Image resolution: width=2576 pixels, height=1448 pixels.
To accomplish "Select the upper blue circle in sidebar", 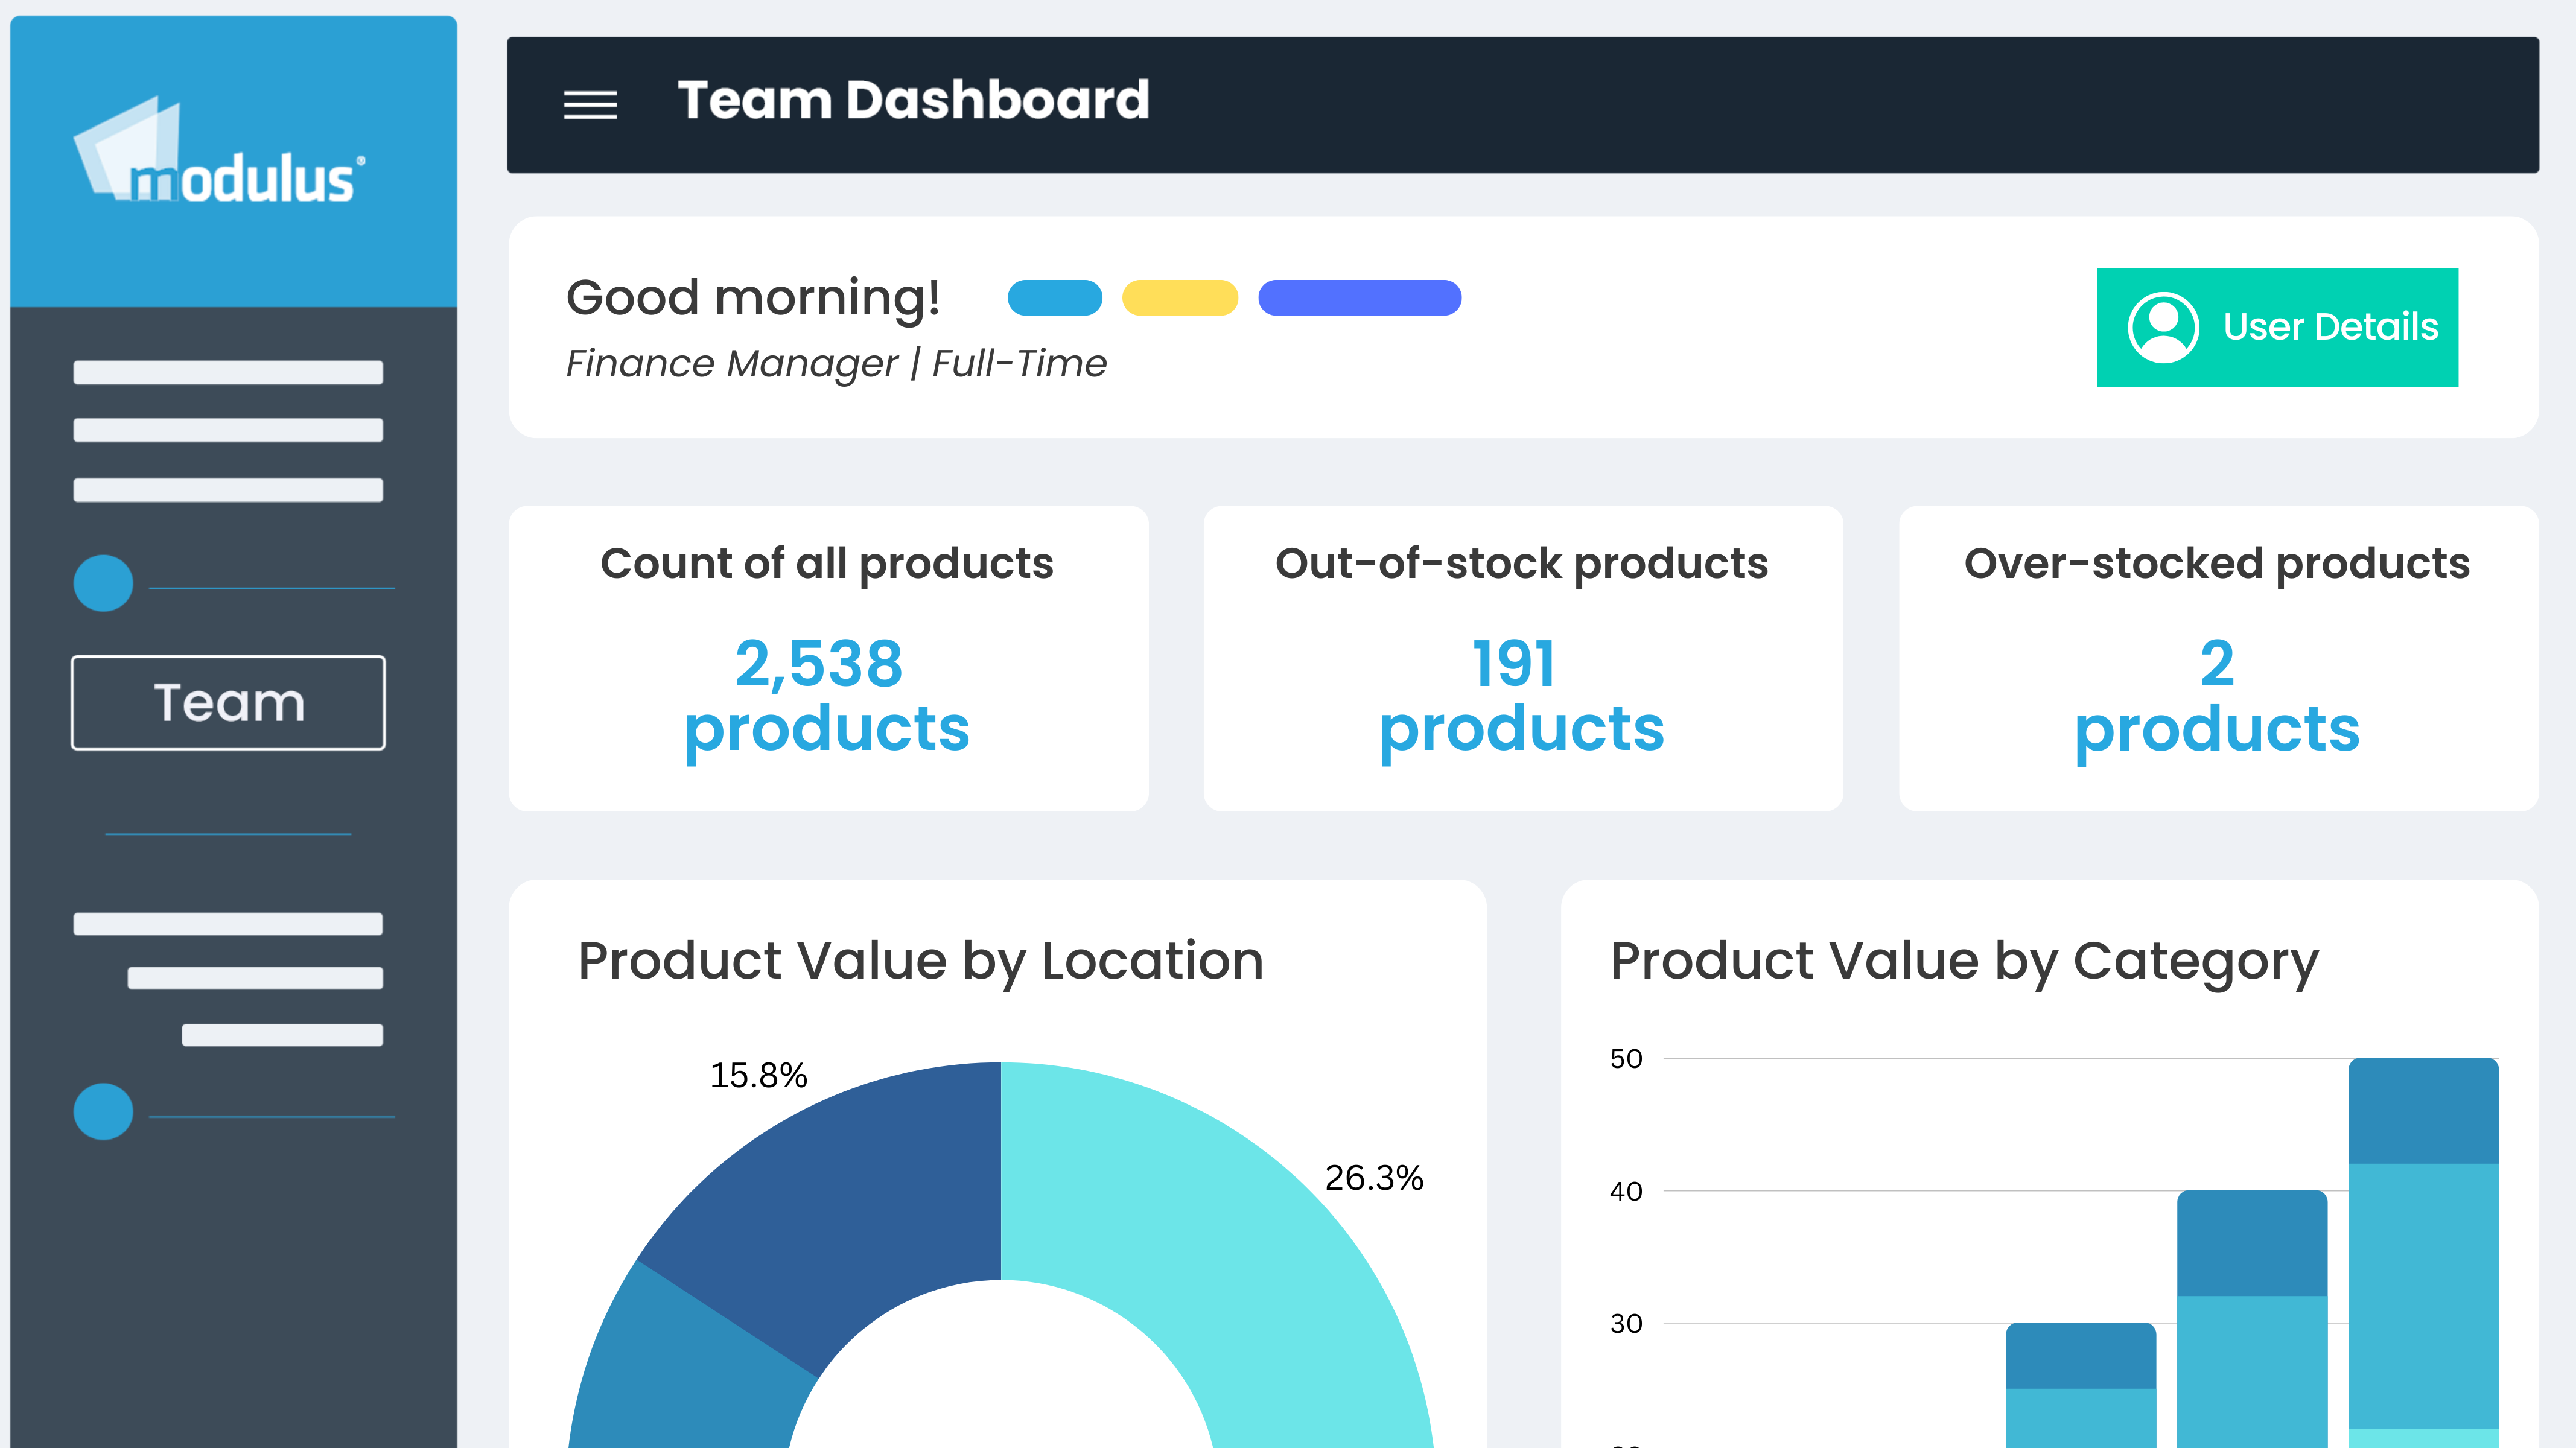I will click(103, 583).
